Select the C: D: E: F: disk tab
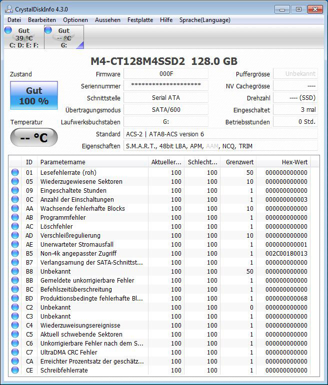The width and height of the screenshot is (328, 385). click(x=24, y=37)
